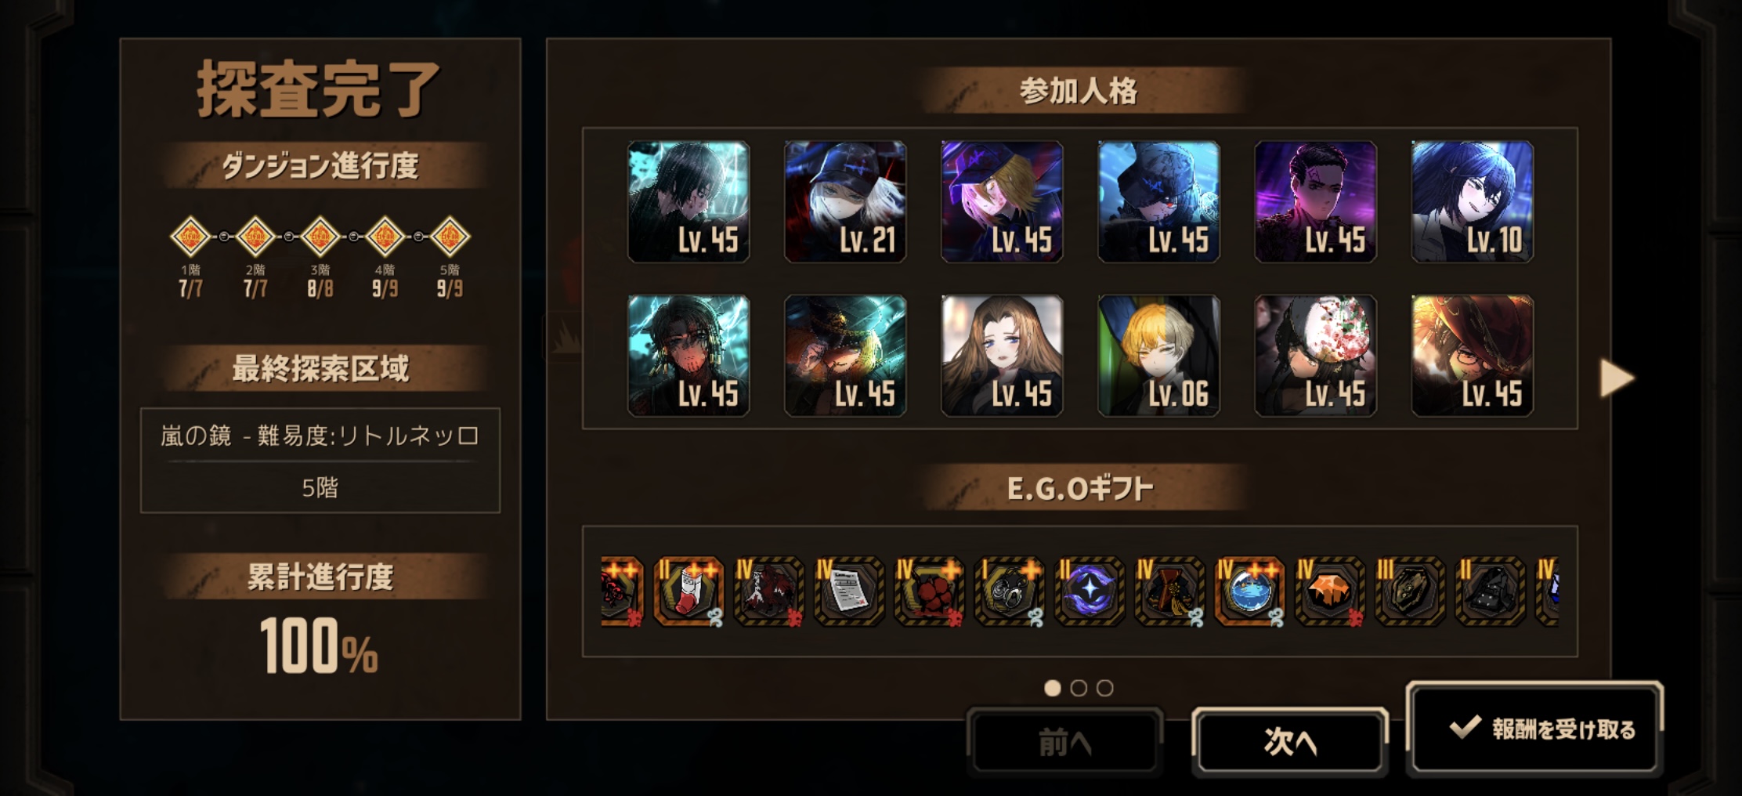Screen dimensions: 1742x796
Task: Click the 1階 floor progress diamond marker
Action: 190,236
